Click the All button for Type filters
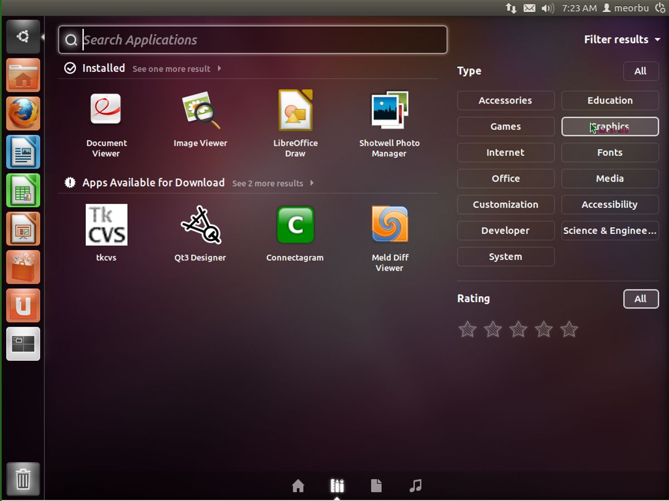The width and height of the screenshot is (669, 501). point(641,71)
